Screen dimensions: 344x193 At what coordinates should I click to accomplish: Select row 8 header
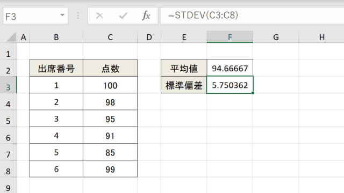tap(8, 169)
